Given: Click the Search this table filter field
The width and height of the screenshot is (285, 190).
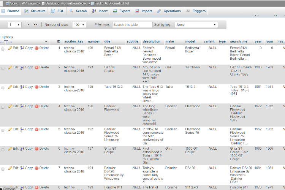Looking at the screenshot, I should [132, 25].
